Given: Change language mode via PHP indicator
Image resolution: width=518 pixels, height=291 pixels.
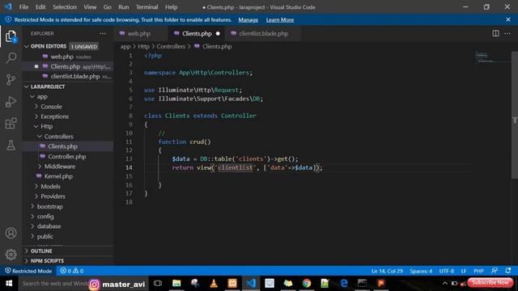Looking at the screenshot, I should coord(478,271).
